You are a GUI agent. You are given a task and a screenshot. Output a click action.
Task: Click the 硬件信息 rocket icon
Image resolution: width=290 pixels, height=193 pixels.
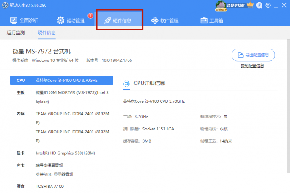[107, 20]
